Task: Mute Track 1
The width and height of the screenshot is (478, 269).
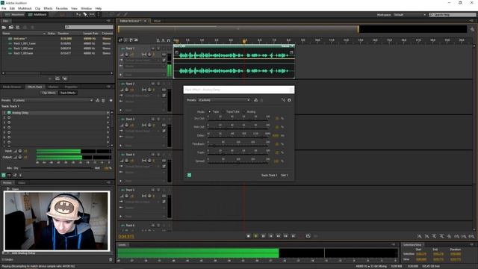Action: click(x=153, y=48)
